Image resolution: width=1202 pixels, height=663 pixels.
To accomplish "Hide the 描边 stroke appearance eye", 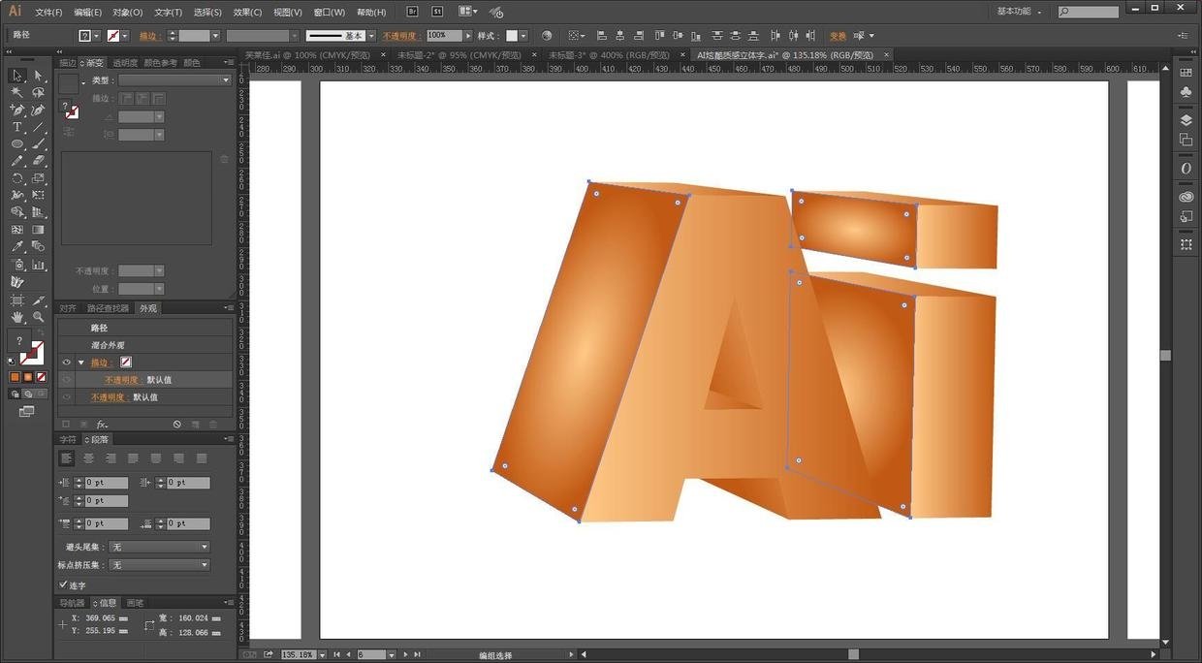I will tap(66, 363).
